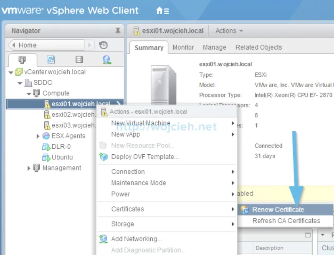Open recent objects history icon beside Home
This screenshot has width=334, height=255.
coord(103,45)
